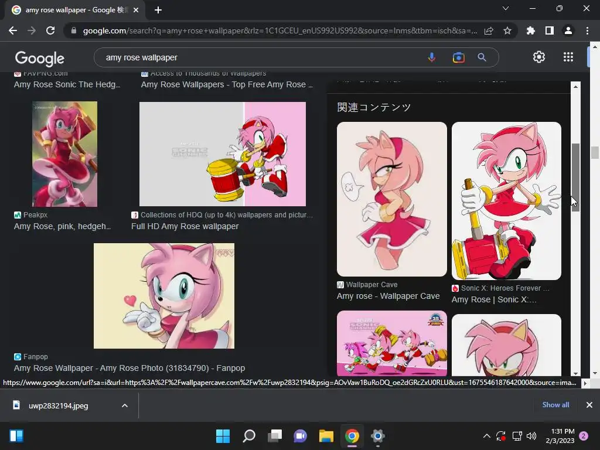This screenshot has height=450, width=600.
Task: Reload the current page
Action: point(50,30)
